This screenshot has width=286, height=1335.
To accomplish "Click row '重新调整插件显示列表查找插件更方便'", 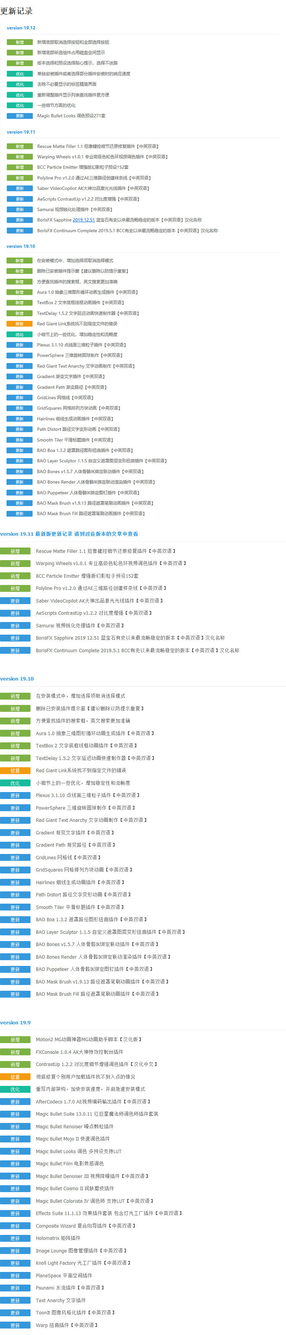I will point(73,95).
